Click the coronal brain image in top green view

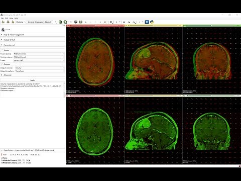pyautogui.click(x=212, y=61)
